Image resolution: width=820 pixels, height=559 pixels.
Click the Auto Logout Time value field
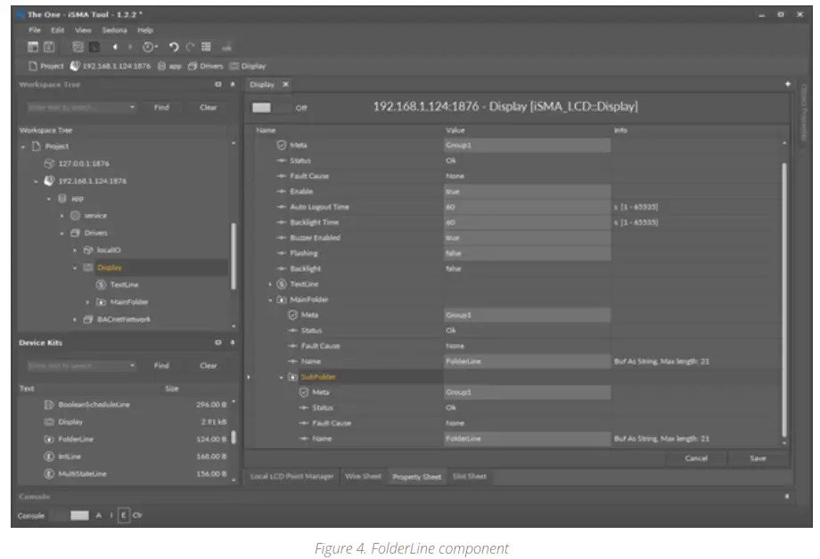click(x=527, y=207)
